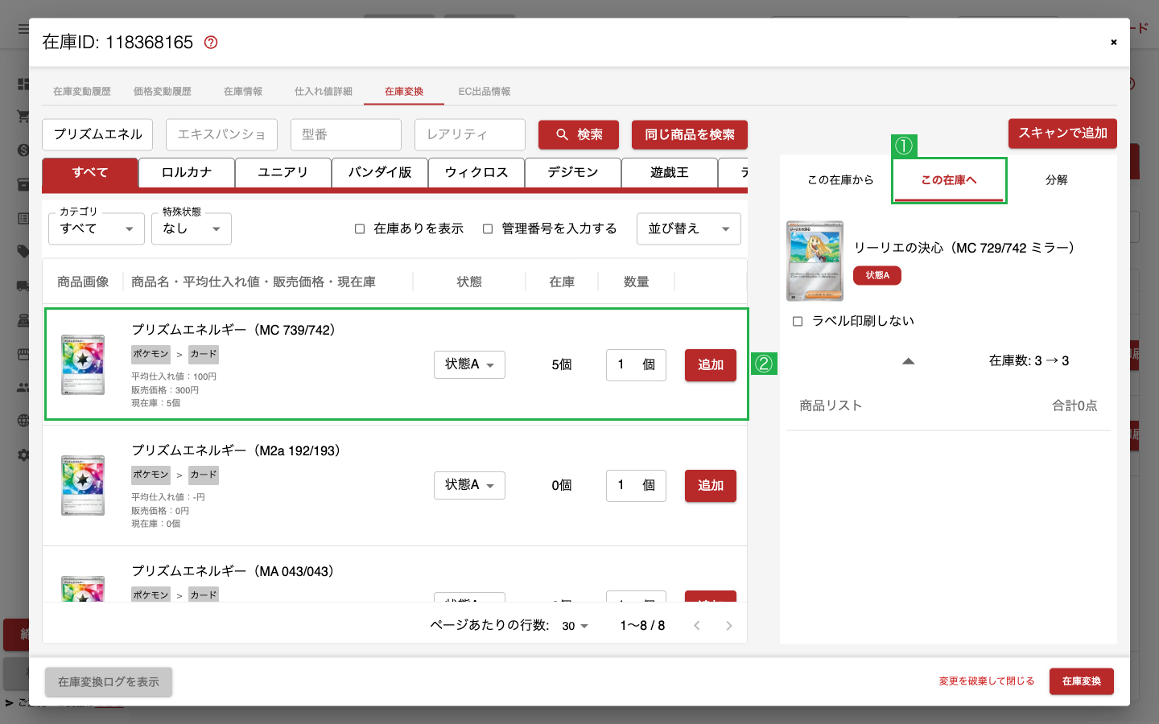Click the リーリエの決心 card thumbnail
The width and height of the screenshot is (1159, 724).
click(815, 261)
